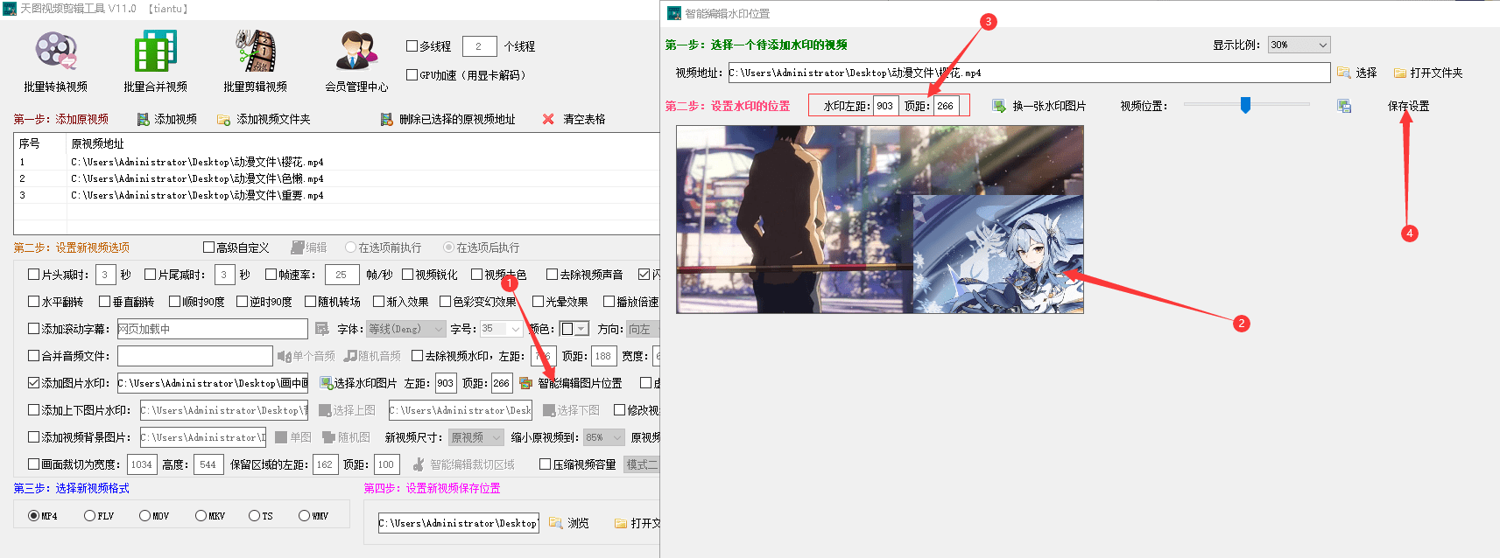The image size is (1500, 558).
Task: Select the row 2 video 色懒.mp4
Action: (336, 178)
